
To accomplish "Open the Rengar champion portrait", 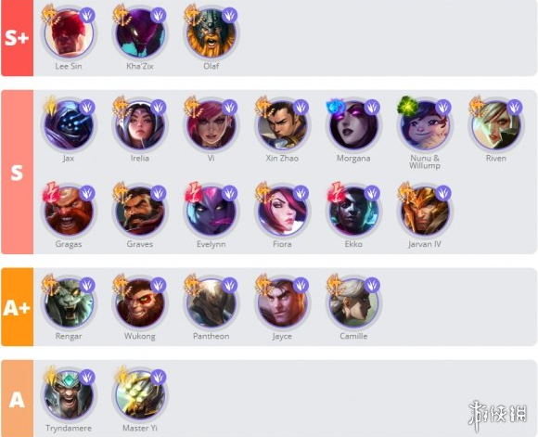I will coord(69,303).
